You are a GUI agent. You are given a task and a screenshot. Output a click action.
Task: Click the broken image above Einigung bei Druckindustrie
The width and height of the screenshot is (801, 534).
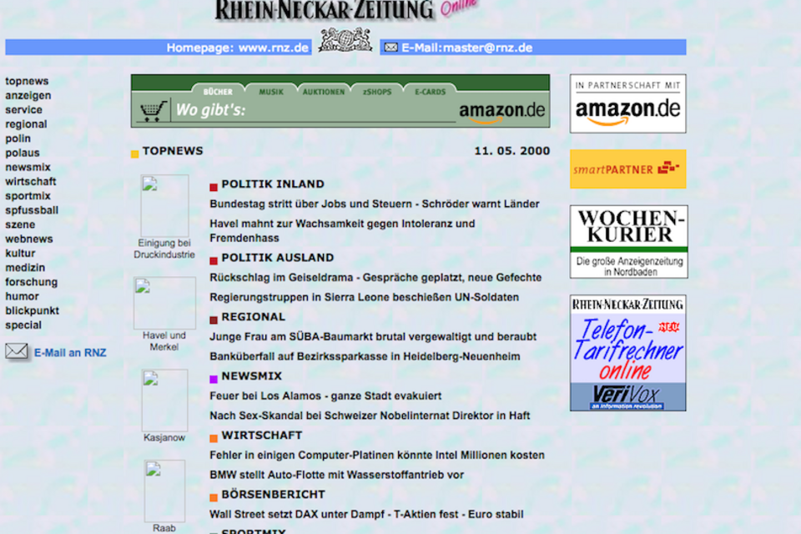coord(164,205)
